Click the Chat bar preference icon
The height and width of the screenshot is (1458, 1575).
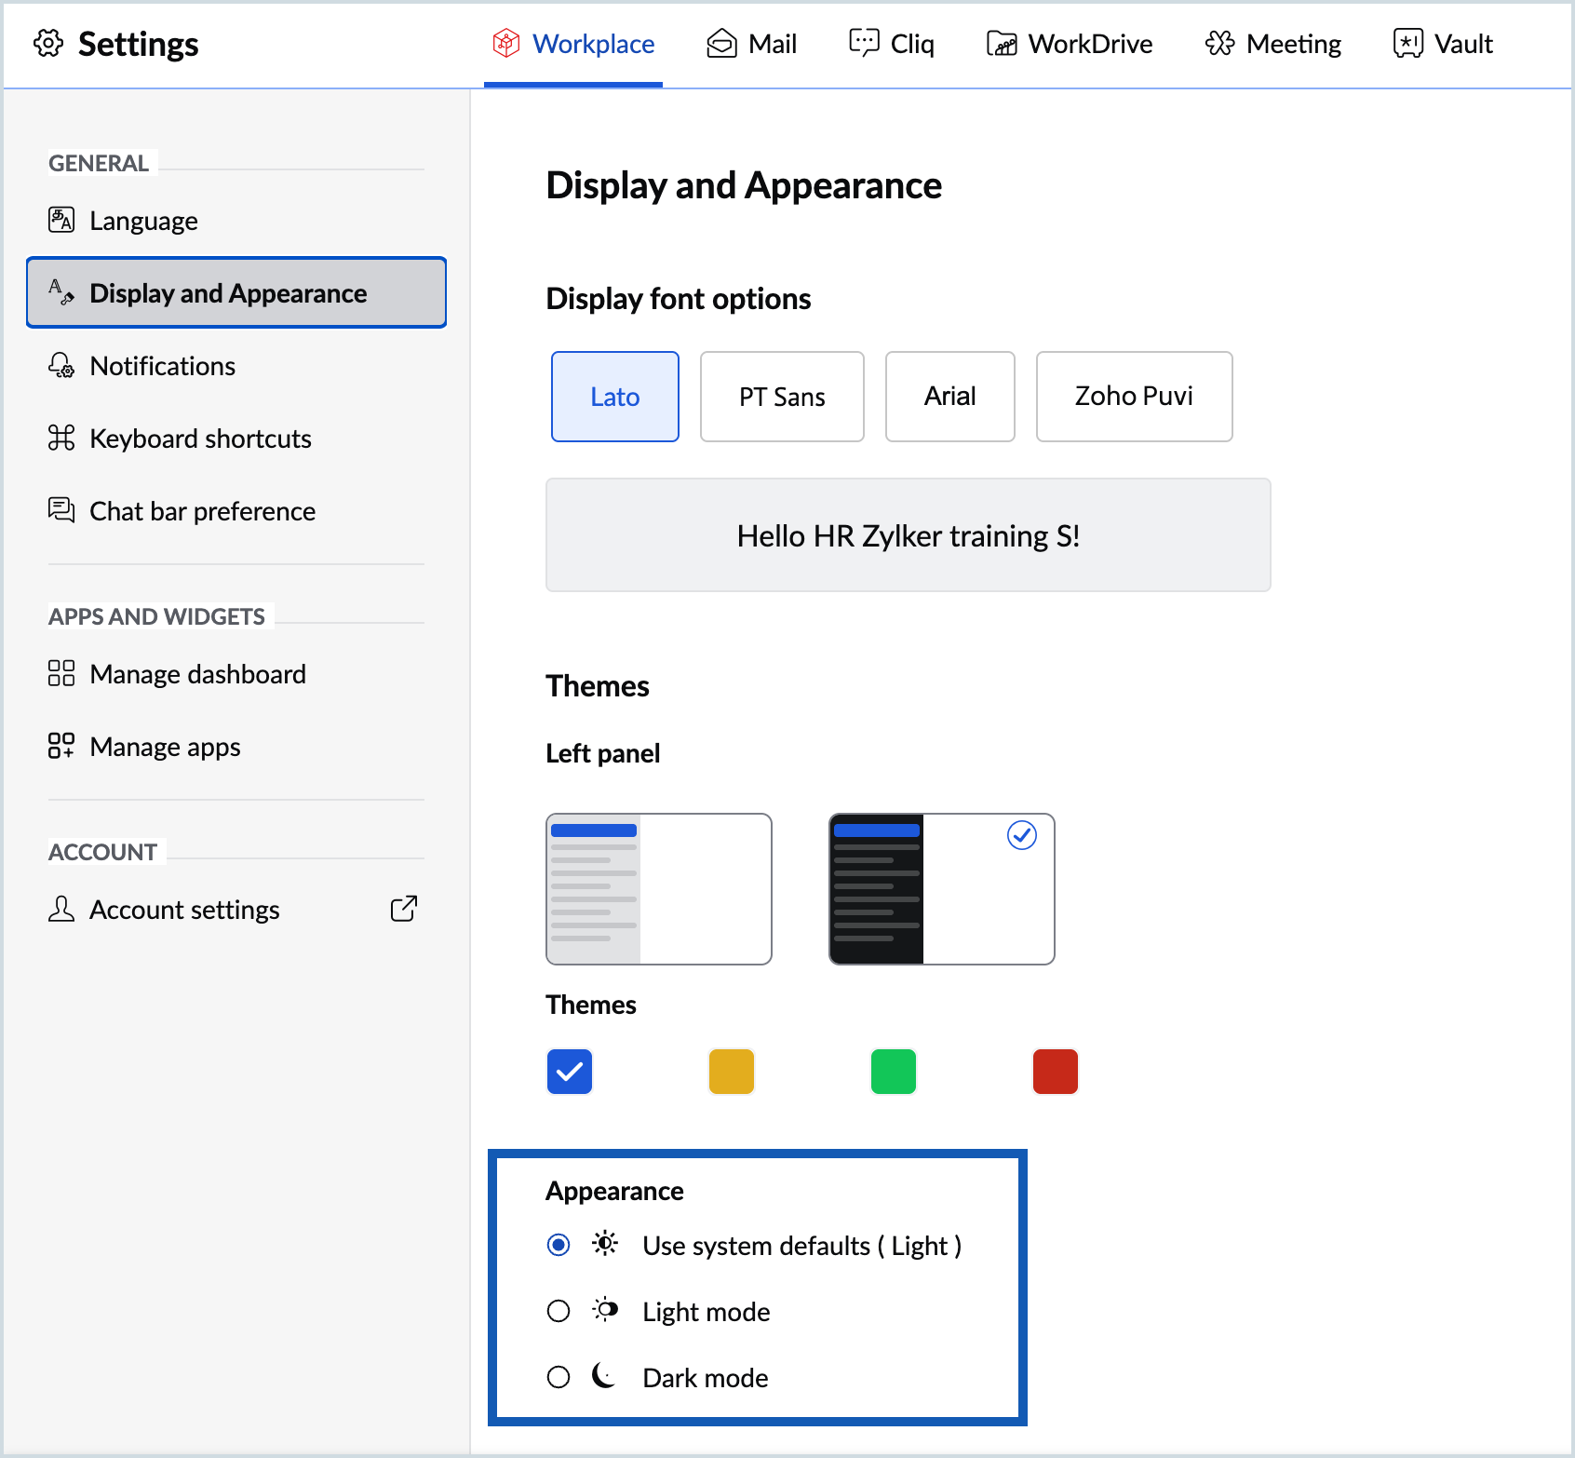click(x=61, y=510)
